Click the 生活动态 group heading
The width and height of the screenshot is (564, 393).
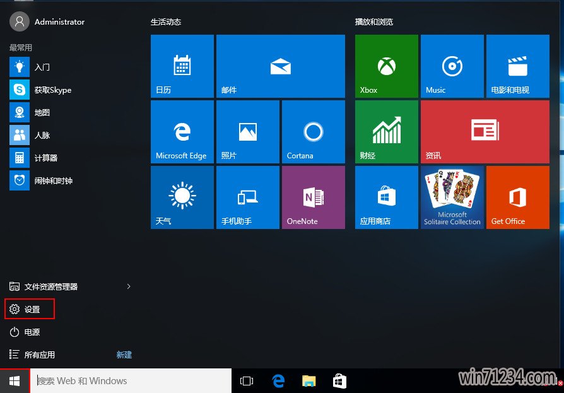166,22
